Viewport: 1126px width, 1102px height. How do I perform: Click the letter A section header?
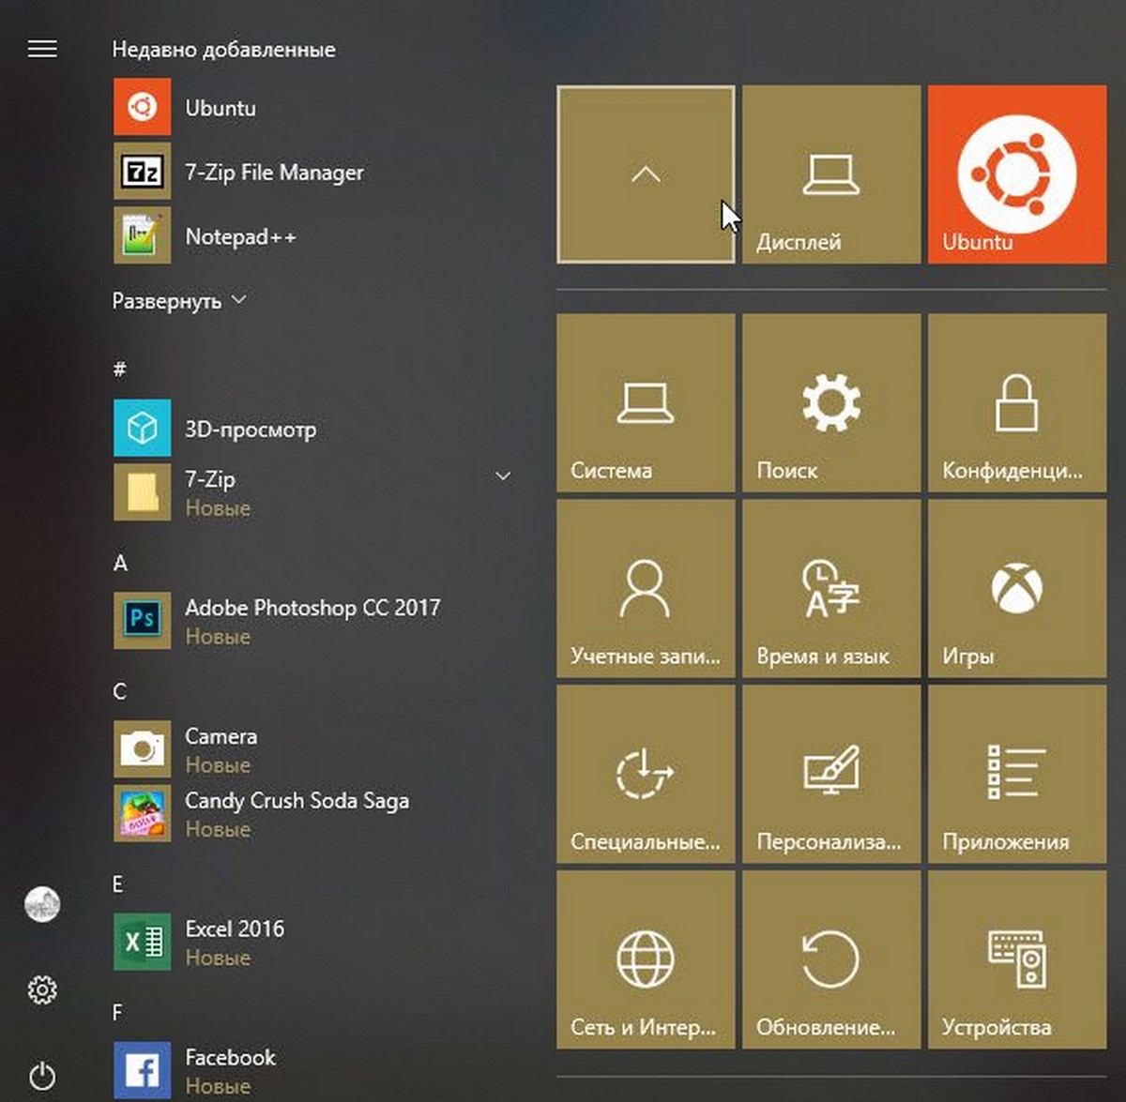[x=120, y=563]
